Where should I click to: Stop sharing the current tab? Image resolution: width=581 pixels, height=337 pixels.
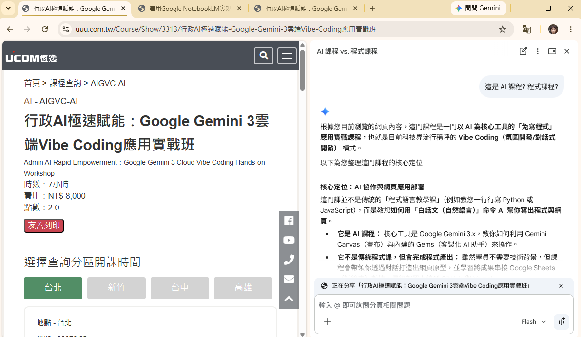[561, 286]
